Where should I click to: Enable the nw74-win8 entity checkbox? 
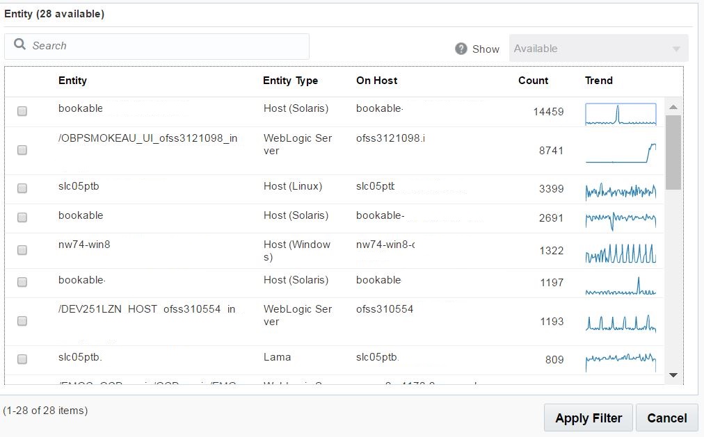pyautogui.click(x=22, y=250)
